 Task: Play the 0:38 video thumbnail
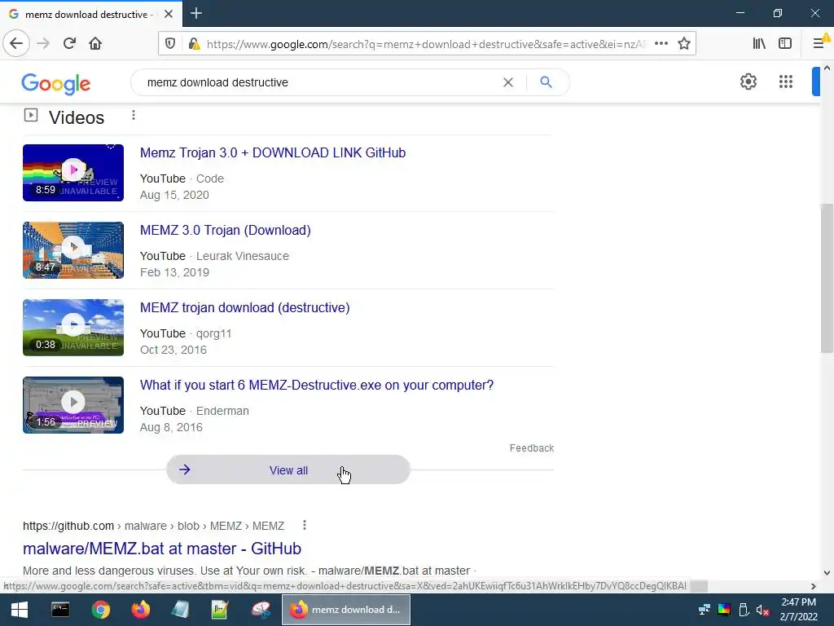73,328
